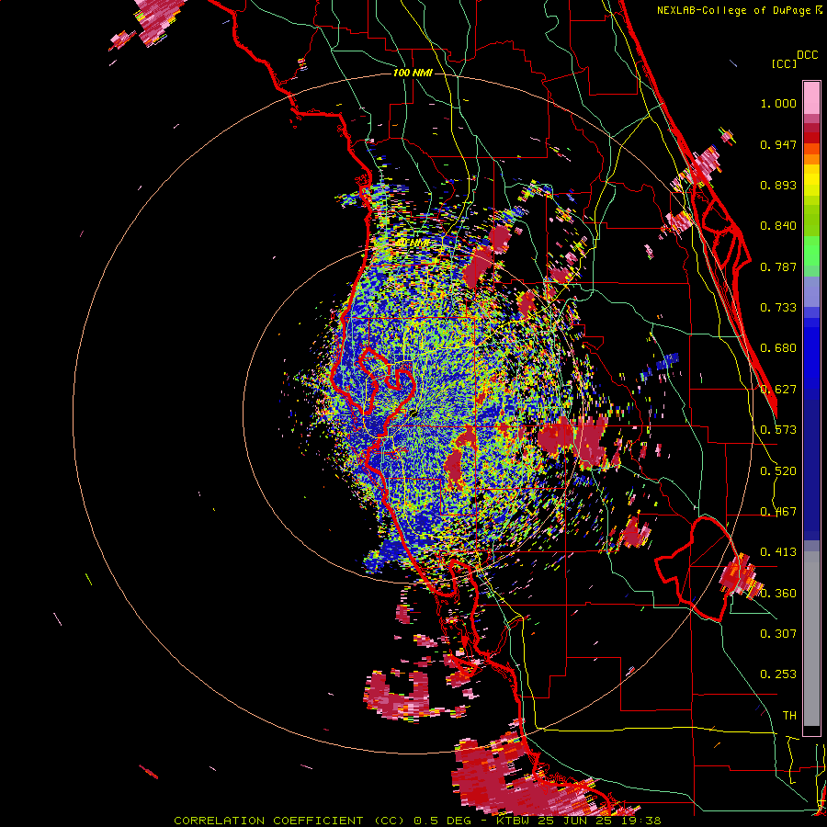Pick the light pink segment of the color bar

(x=811, y=98)
